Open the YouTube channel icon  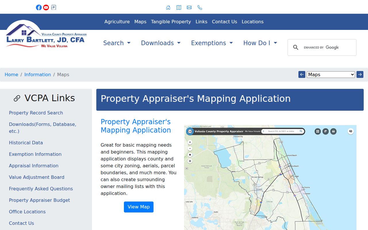tap(46, 7)
